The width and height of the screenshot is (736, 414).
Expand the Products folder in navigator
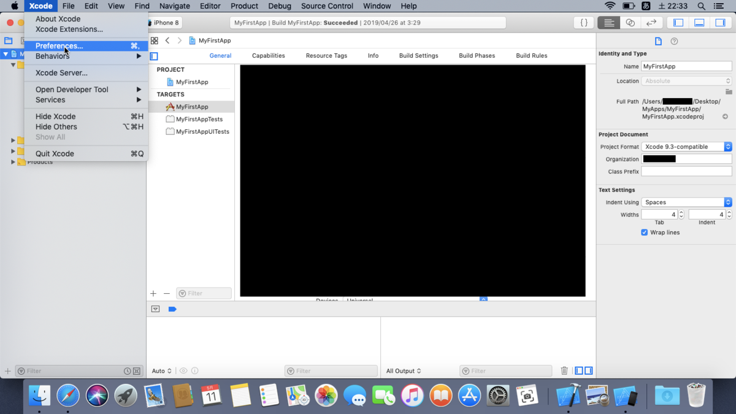13,162
